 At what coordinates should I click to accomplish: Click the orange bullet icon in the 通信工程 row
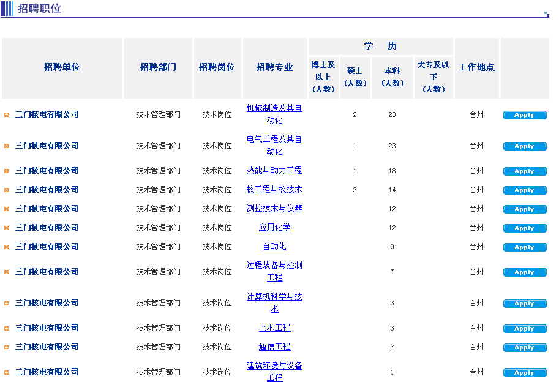point(6,347)
